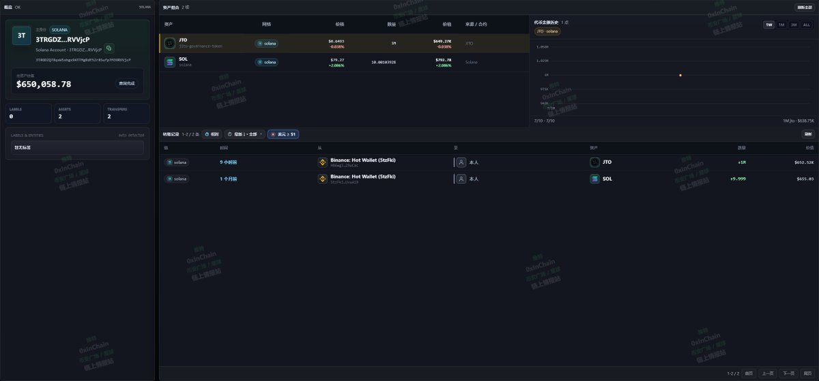Screen dimensions: 819x381
Task: Click the JTO icon in transfer records
Action: coord(594,162)
